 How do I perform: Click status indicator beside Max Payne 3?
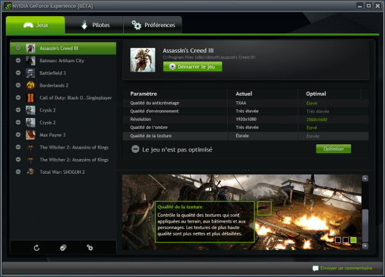18,135
